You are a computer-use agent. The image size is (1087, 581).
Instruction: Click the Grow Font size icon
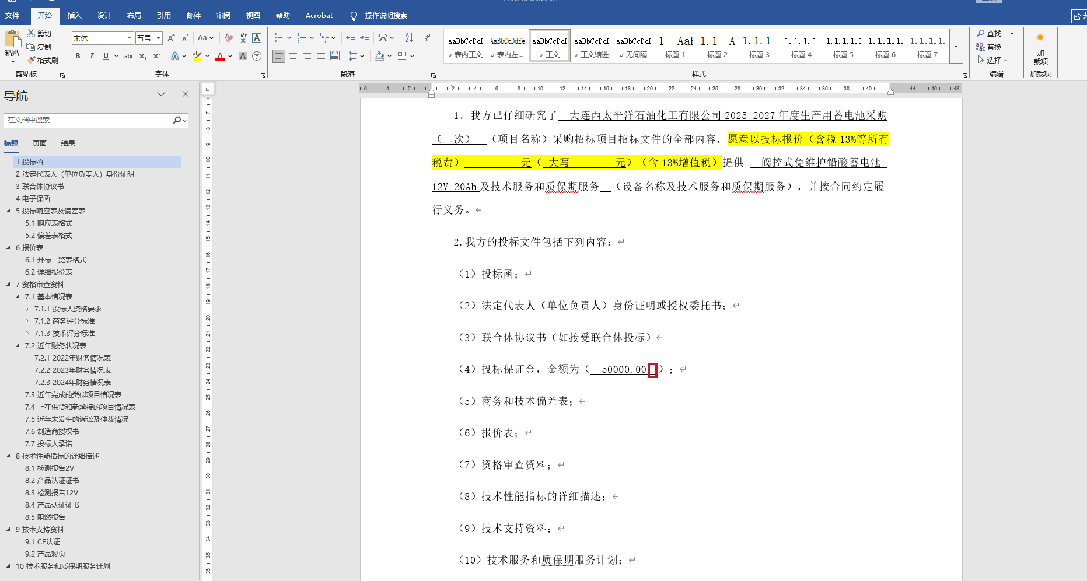click(171, 38)
